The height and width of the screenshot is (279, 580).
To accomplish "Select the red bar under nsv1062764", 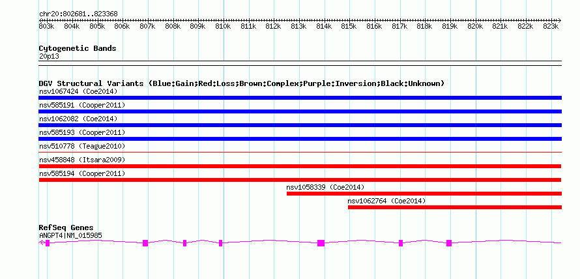I will click(x=455, y=207).
